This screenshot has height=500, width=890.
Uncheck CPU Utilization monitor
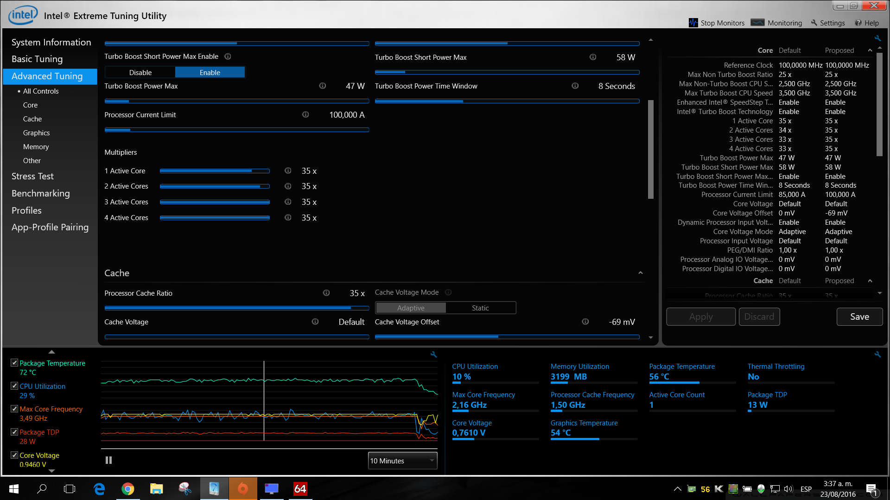[14, 386]
